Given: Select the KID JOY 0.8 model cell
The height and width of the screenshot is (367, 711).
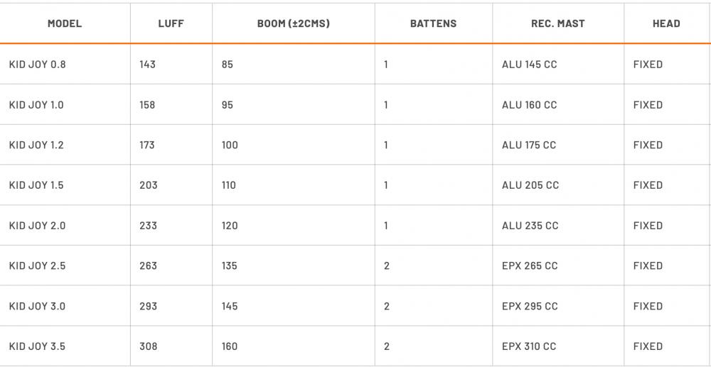Looking at the screenshot, I should [x=37, y=65].
